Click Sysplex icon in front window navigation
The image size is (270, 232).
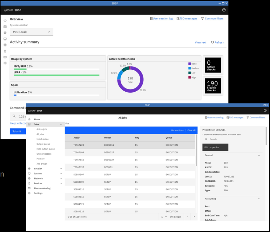click(29, 169)
